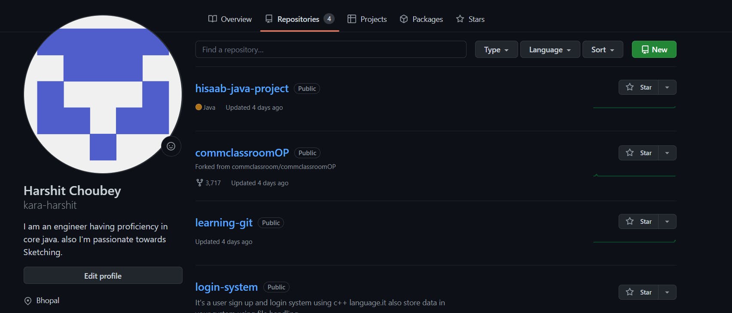Screen dimensions: 732x313
Task: Click the star icon on learning-git row
Action: (x=630, y=221)
